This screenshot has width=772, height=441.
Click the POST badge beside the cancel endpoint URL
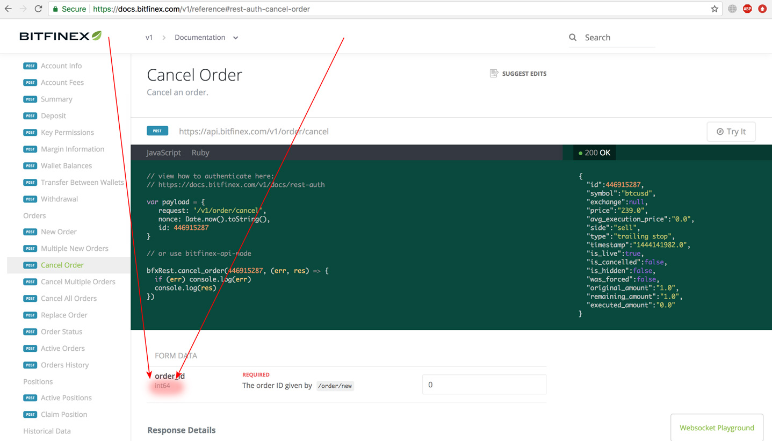click(157, 131)
